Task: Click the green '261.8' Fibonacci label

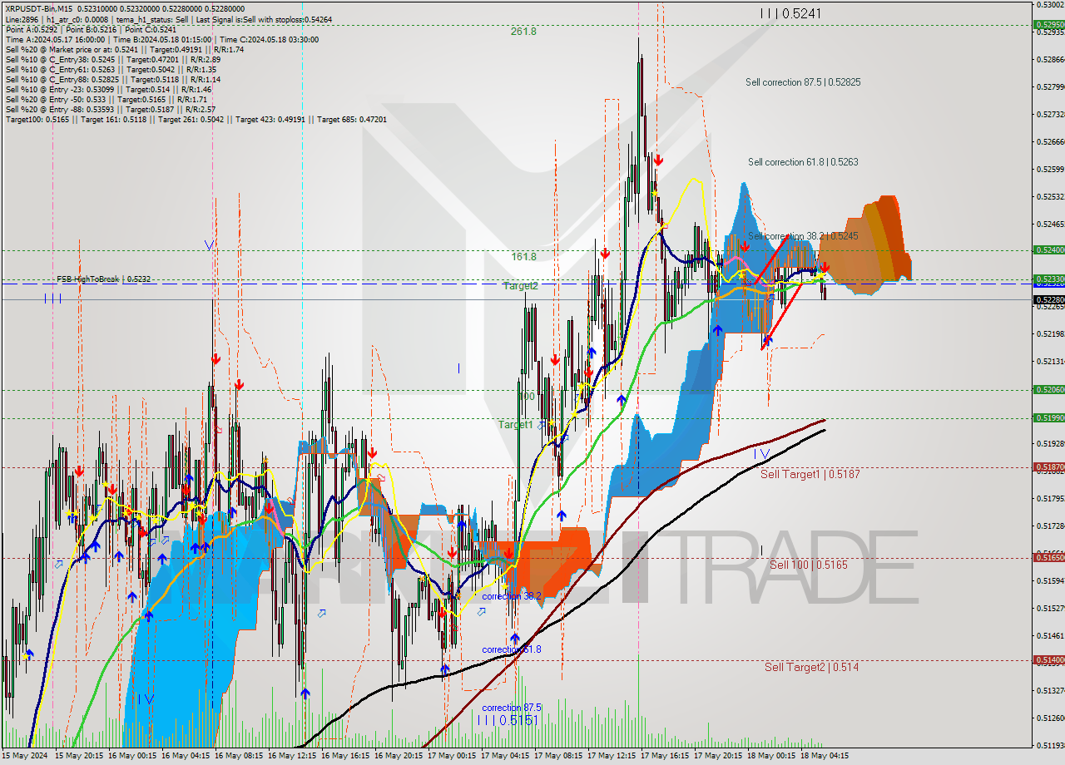Action: point(523,32)
